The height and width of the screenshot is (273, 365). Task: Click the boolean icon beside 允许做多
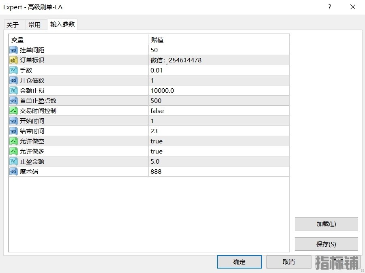13,151
